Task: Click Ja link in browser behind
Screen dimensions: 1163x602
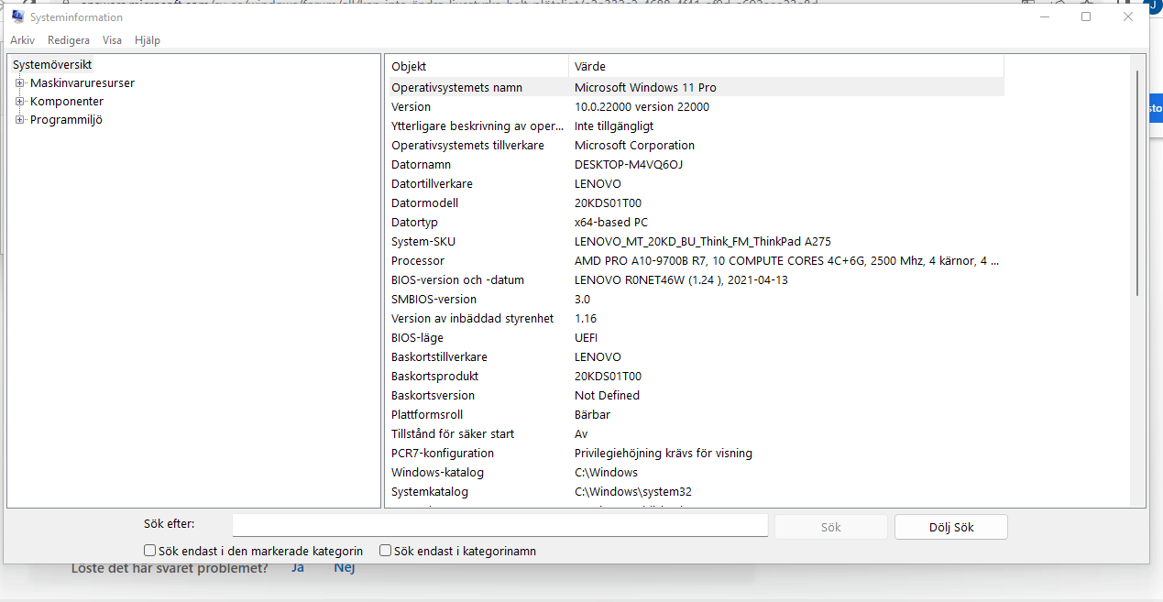Action: [x=297, y=568]
